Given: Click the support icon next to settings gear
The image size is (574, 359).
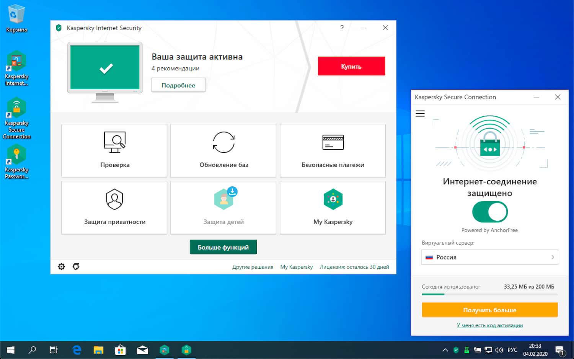Looking at the screenshot, I should click(x=76, y=266).
